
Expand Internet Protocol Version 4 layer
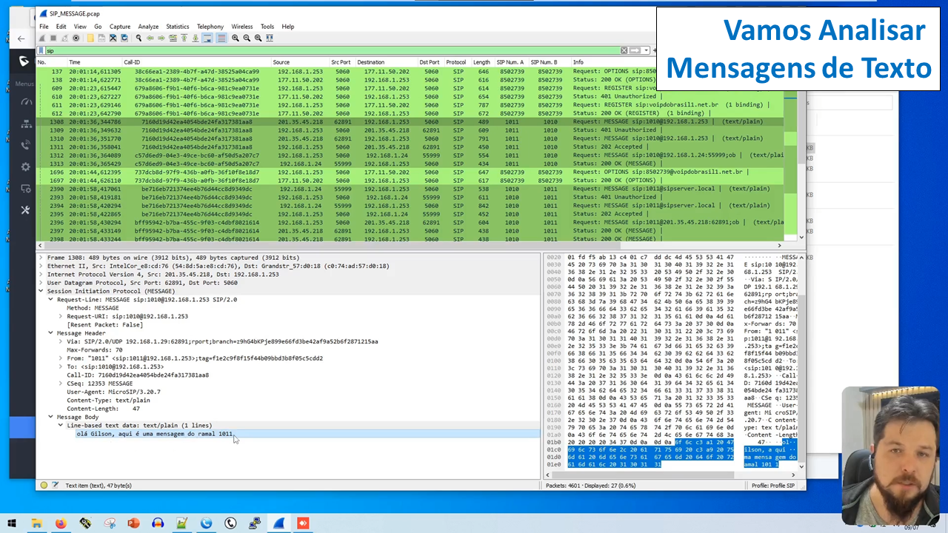(41, 275)
